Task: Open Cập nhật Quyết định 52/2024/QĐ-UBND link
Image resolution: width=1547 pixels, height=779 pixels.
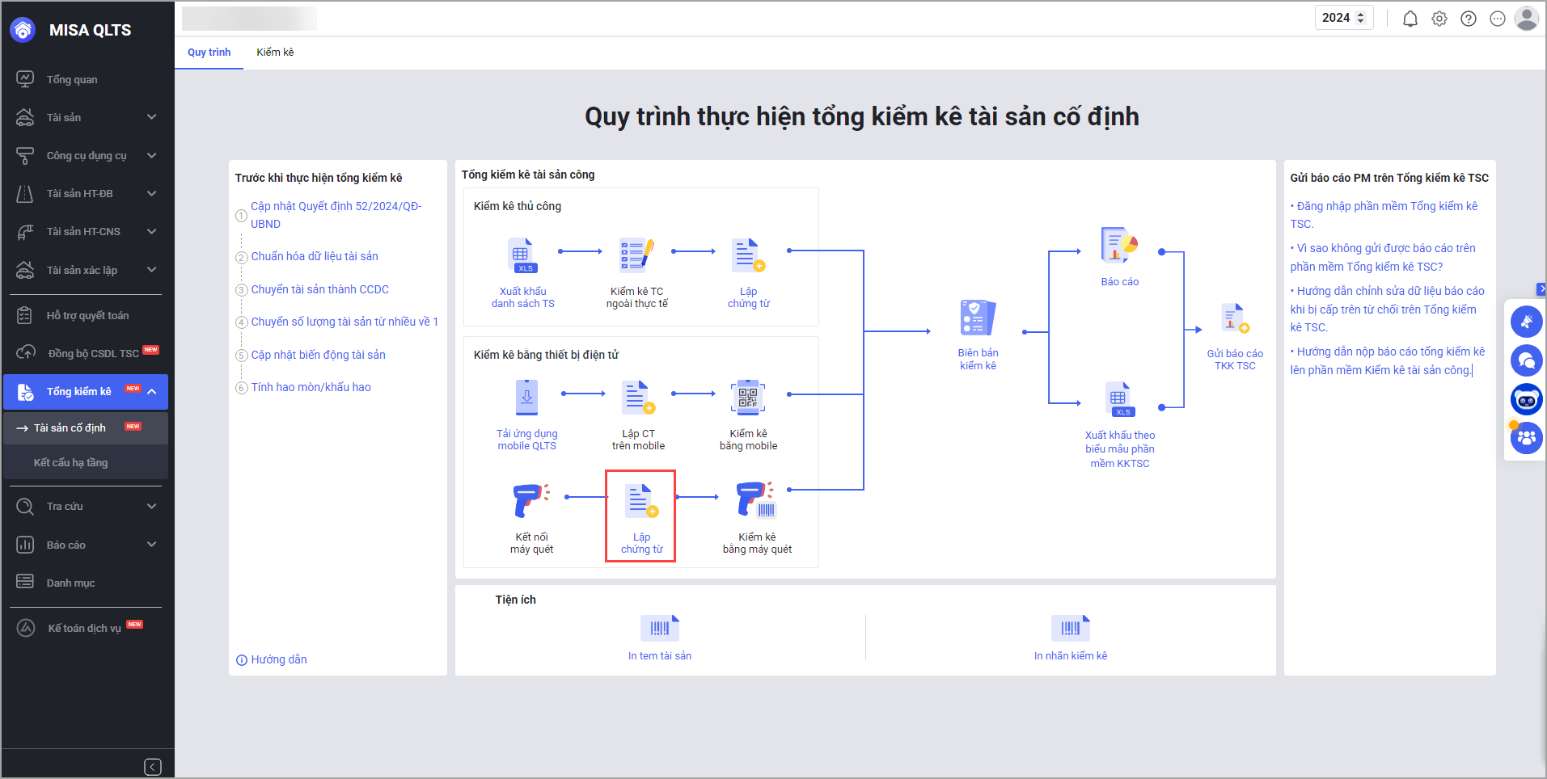Action: (x=336, y=215)
